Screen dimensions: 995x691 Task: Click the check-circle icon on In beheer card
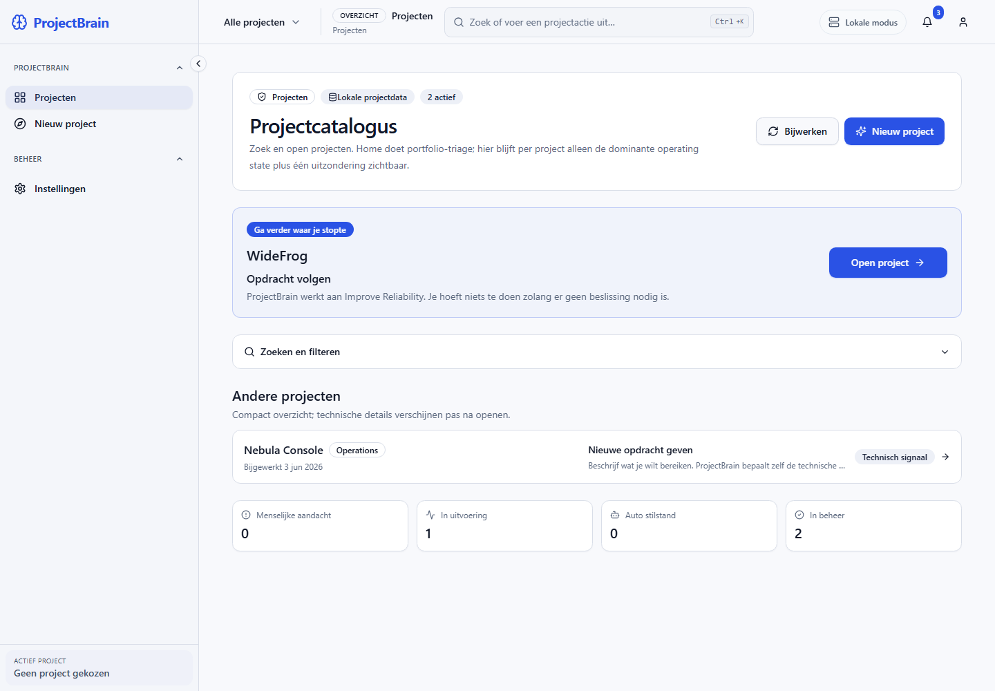[799, 515]
